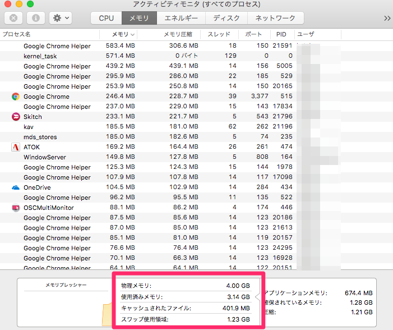
Task: Click the 使用済みメモリ 3.14 GB value
Action: tap(239, 297)
